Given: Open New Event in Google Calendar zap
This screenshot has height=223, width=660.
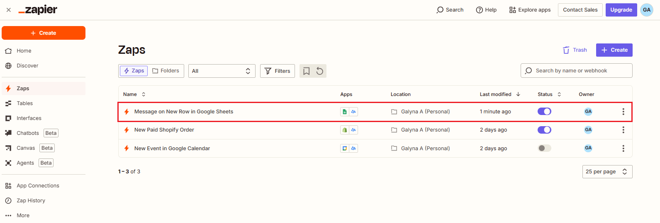Looking at the screenshot, I should point(172,149).
